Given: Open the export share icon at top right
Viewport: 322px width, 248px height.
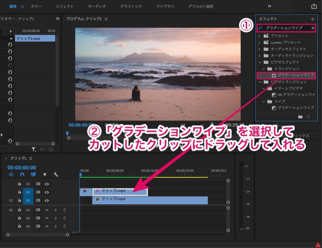Looking at the screenshot, I should [314, 6].
